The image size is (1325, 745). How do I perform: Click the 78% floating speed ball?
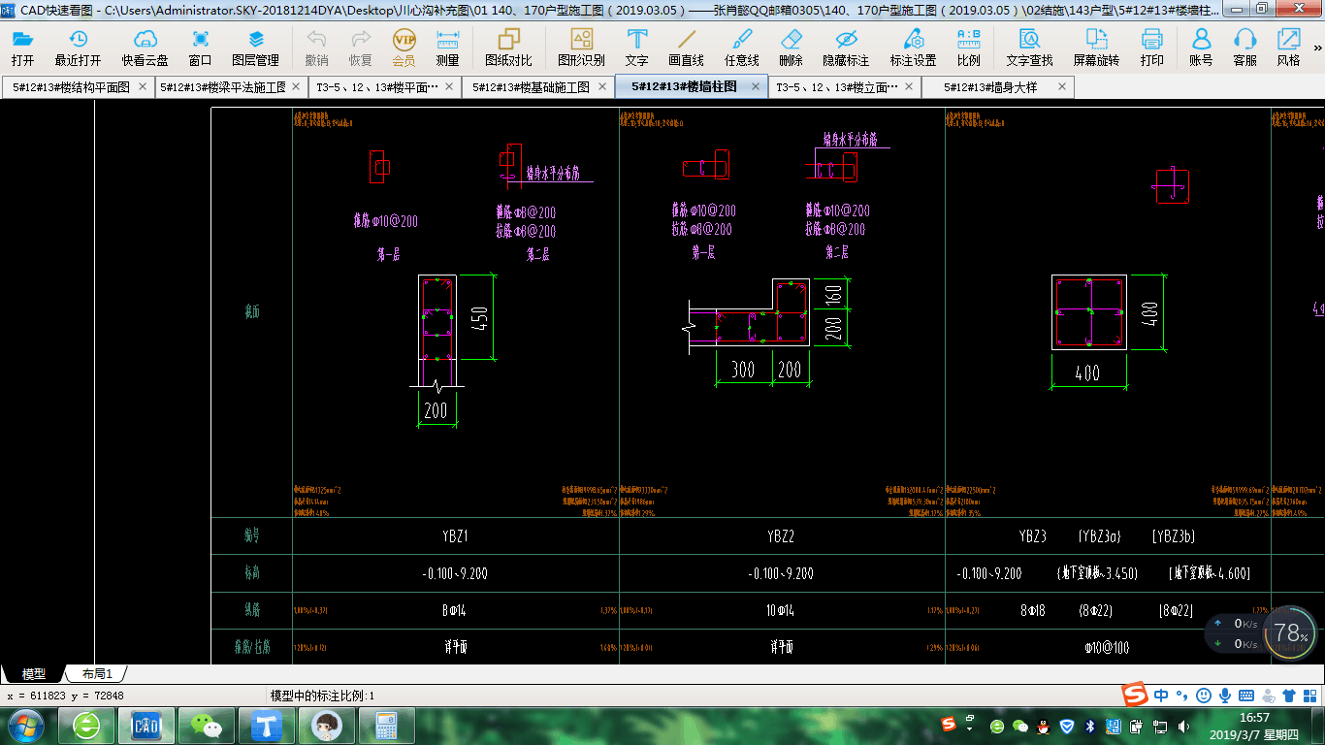pyautogui.click(x=1291, y=632)
